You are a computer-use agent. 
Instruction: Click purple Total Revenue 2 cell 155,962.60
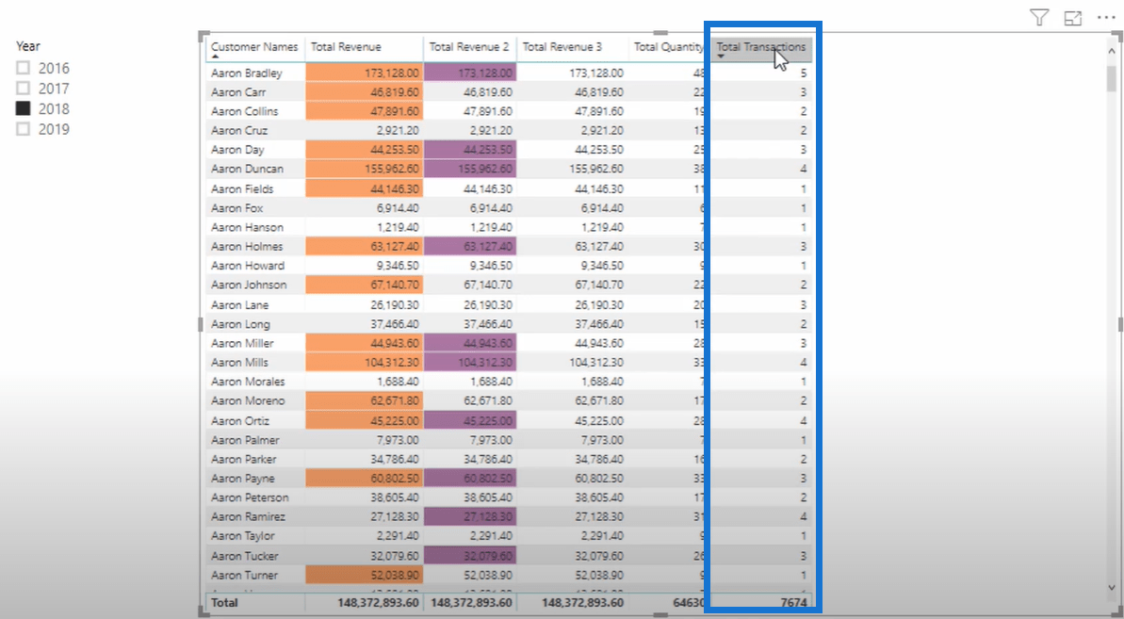470,169
